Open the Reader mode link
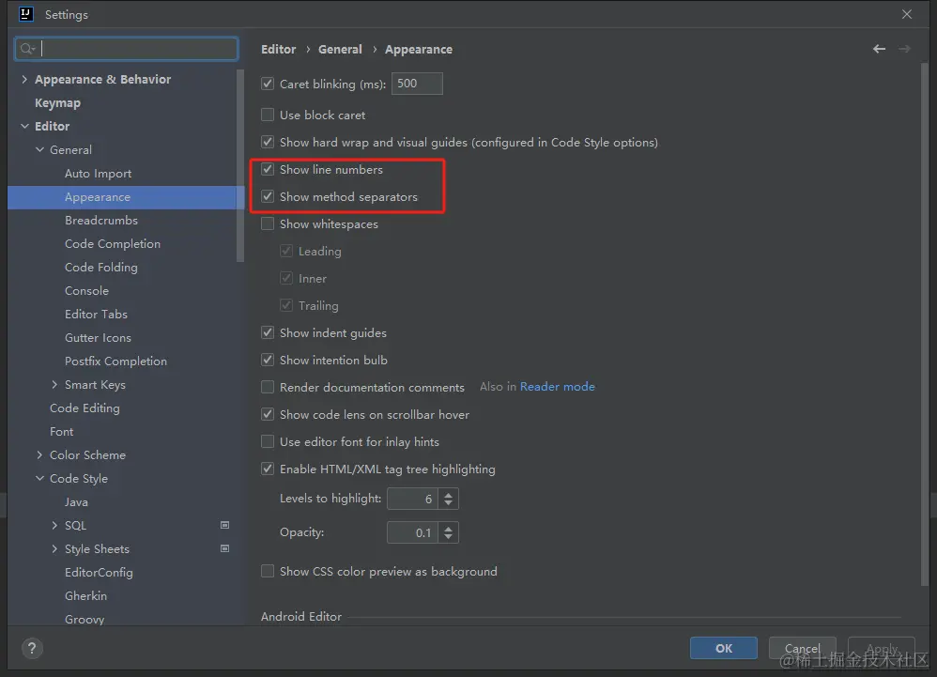Viewport: 937px width, 677px height. [x=557, y=387]
